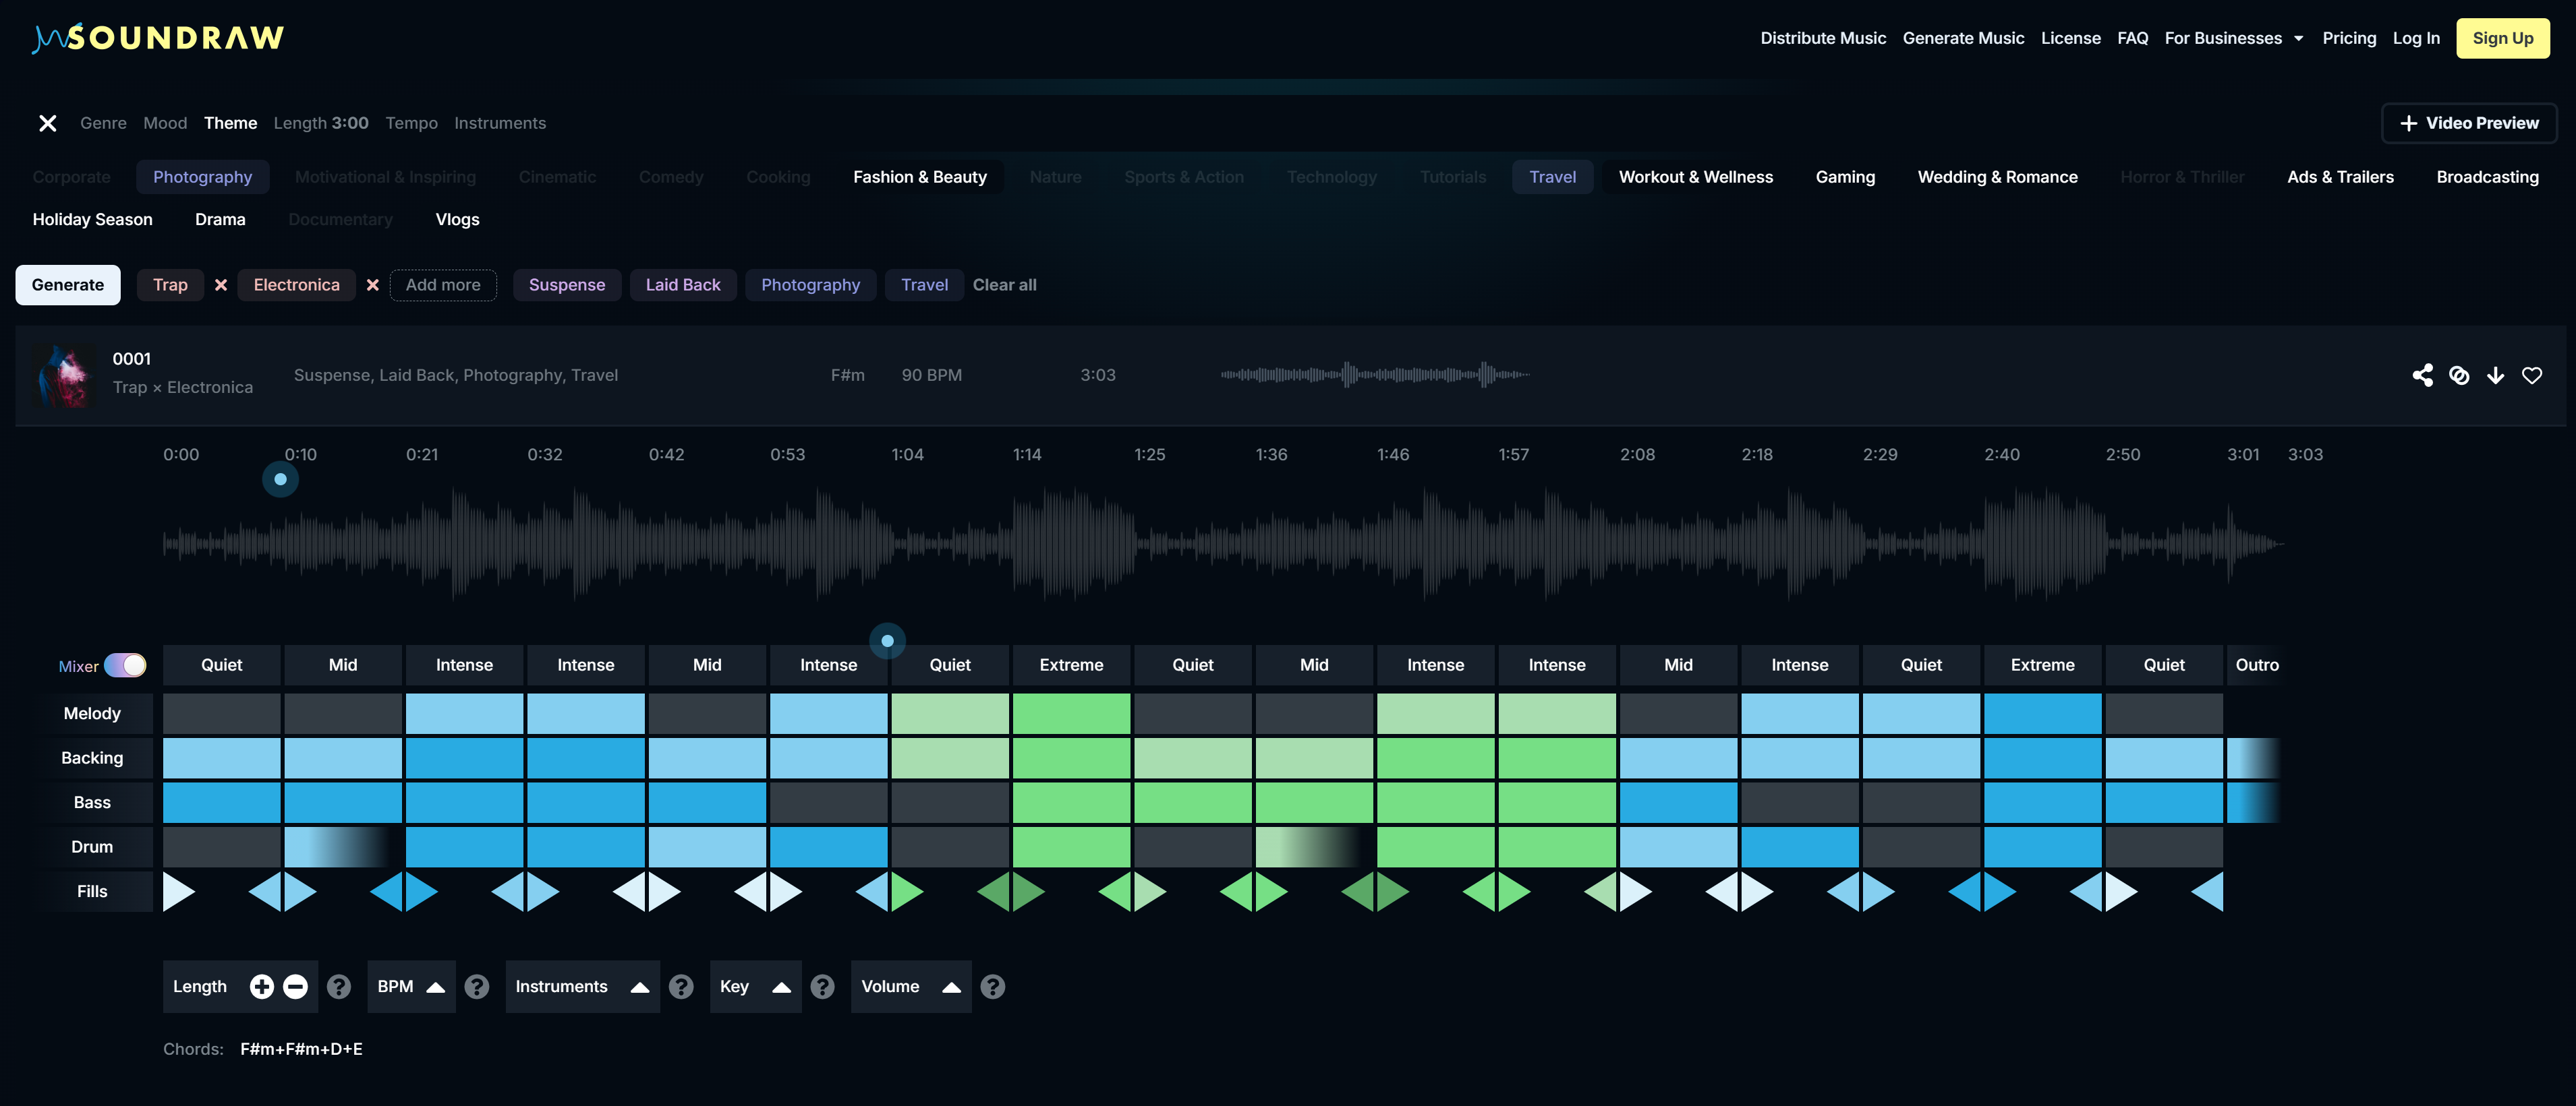This screenshot has width=2576, height=1106.
Task: Open the BPM help tooltip
Action: click(477, 986)
